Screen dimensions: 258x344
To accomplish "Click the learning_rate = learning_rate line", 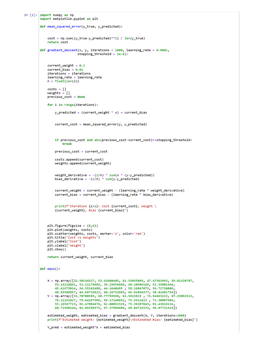I will pos(75,78).
